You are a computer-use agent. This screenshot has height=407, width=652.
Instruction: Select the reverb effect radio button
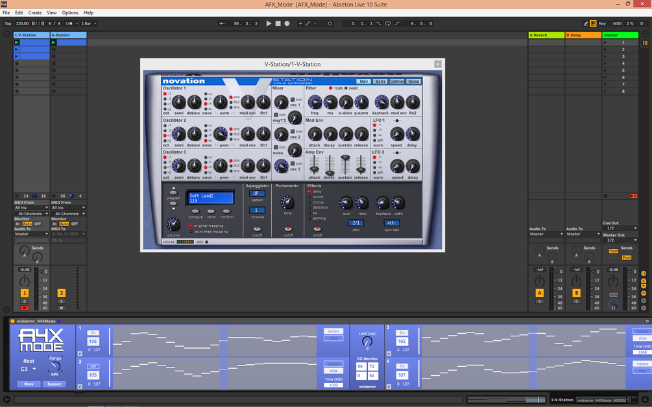[309, 197]
